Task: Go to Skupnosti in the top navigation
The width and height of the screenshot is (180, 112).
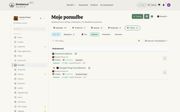Action: point(83,5)
